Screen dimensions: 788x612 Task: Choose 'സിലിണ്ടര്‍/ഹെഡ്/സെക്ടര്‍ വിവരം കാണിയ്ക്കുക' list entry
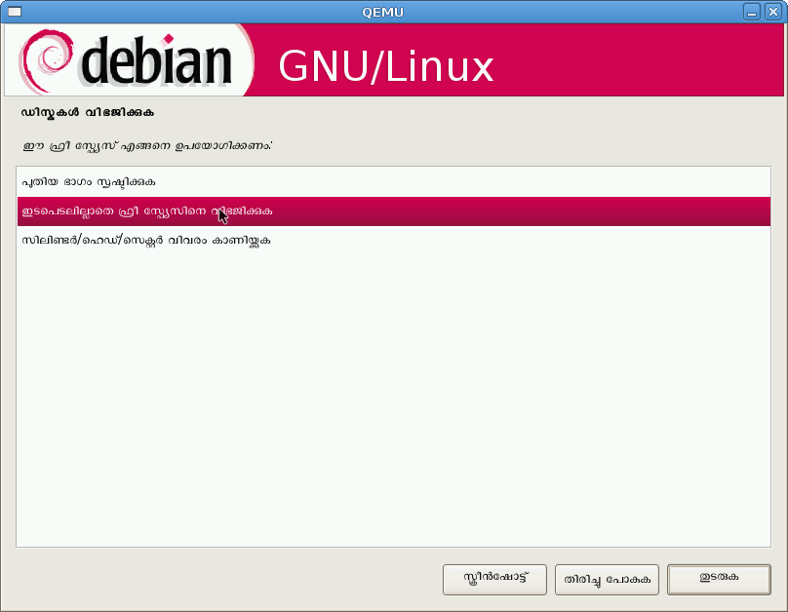(146, 240)
